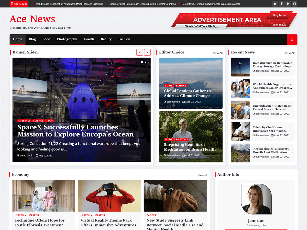Open the Twitter social icon
The width and height of the screenshot is (307, 230).
(x=275, y=4)
